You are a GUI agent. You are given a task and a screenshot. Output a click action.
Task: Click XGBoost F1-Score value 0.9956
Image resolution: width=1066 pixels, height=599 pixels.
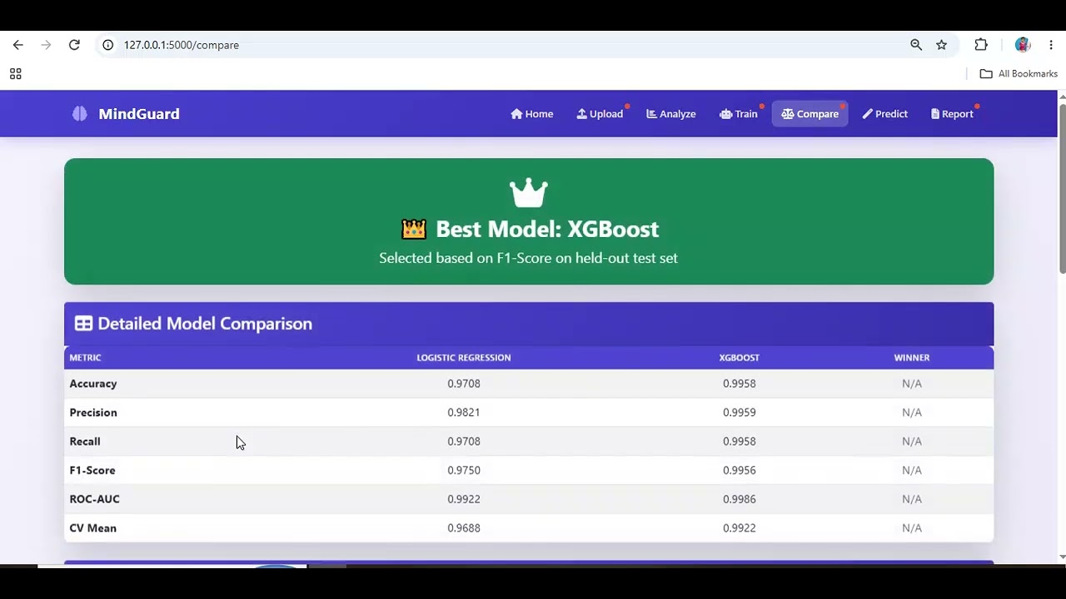coord(740,470)
